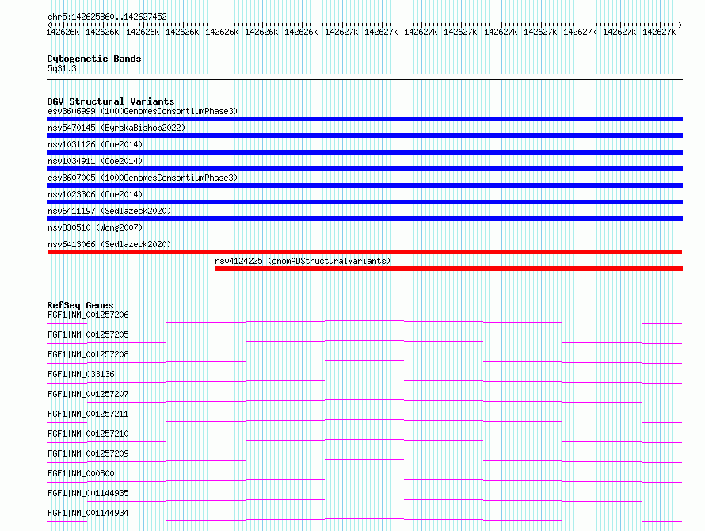Click the blue bar of nsv6411197
The height and width of the screenshot is (531, 705).
[364, 219]
